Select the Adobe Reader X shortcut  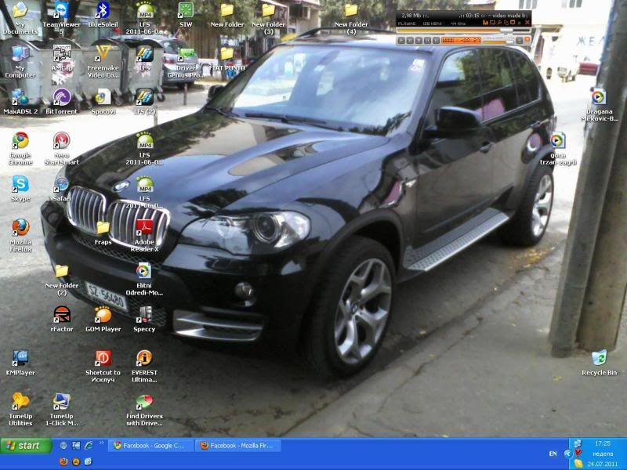click(144, 236)
